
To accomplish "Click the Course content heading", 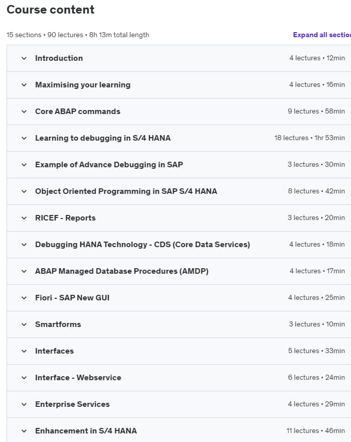I will (x=50, y=10).
